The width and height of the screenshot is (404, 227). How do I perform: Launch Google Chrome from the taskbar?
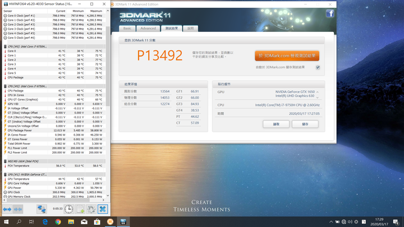(58, 221)
